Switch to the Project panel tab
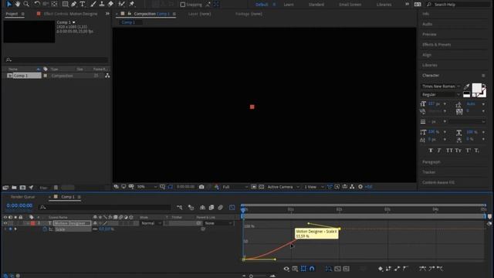Screen dimensions: 494x278 [12, 14]
